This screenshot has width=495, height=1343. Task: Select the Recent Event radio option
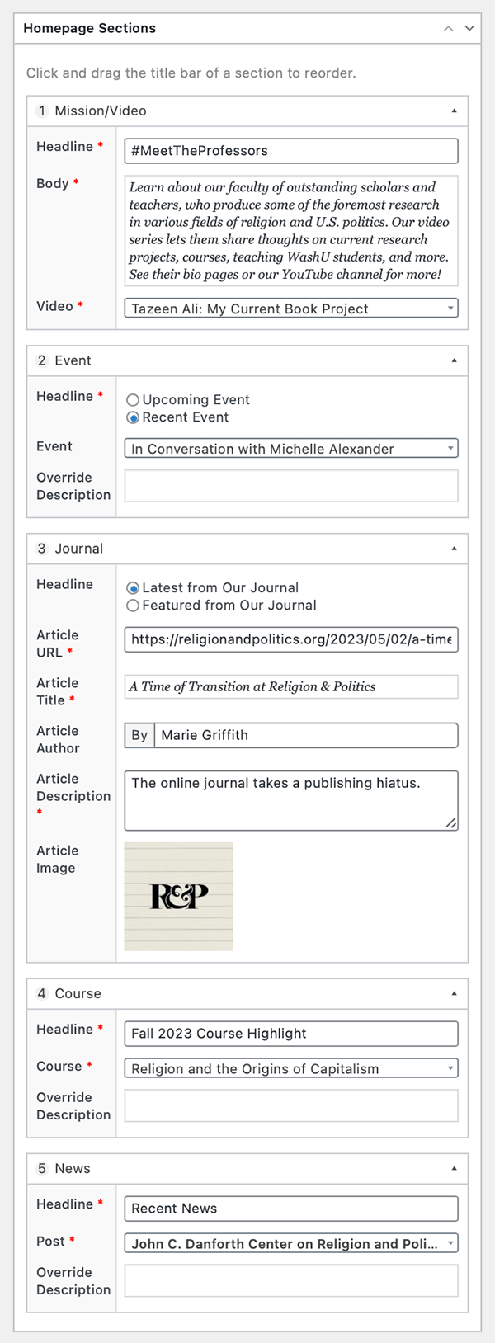point(133,417)
